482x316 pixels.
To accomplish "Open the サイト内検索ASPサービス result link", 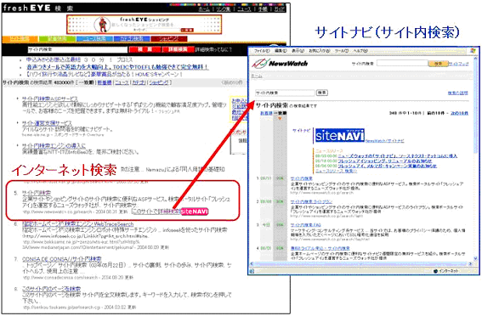I will [x=50, y=99].
